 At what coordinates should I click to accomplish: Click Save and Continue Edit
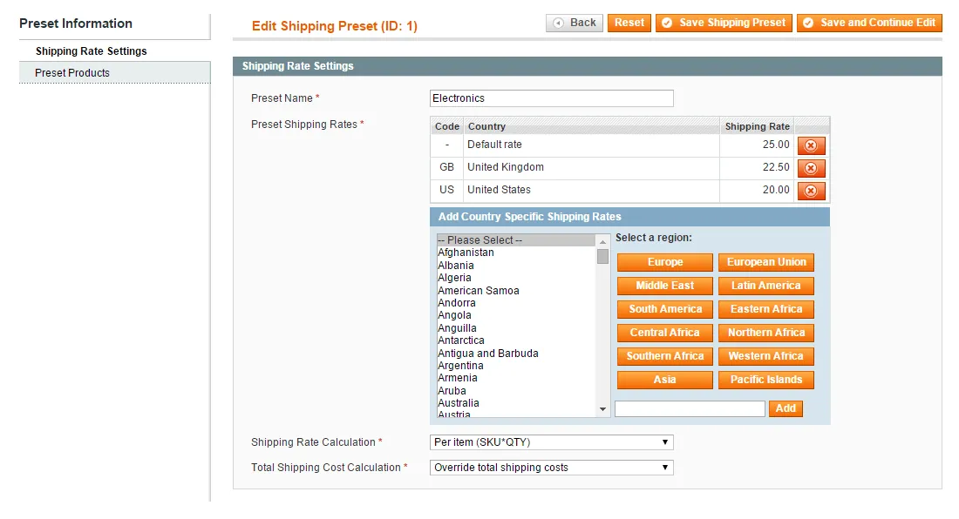point(869,23)
